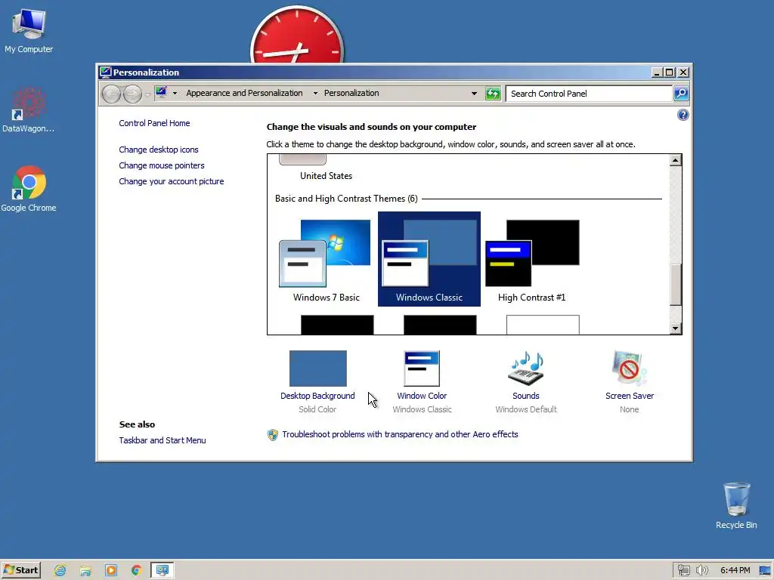
Task: Expand dropdown before Appearance and Personalization
Action: pyautogui.click(x=175, y=93)
